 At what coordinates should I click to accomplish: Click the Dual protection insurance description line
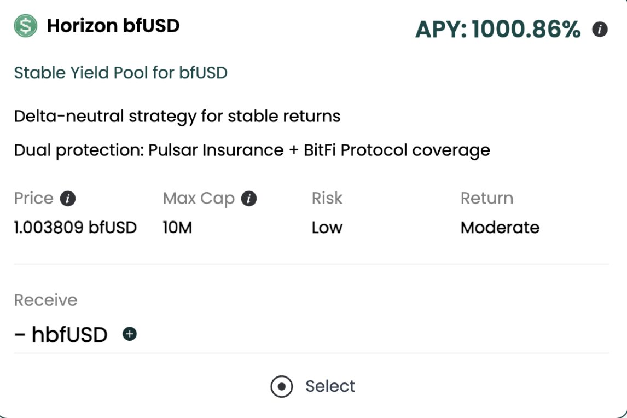(x=252, y=150)
